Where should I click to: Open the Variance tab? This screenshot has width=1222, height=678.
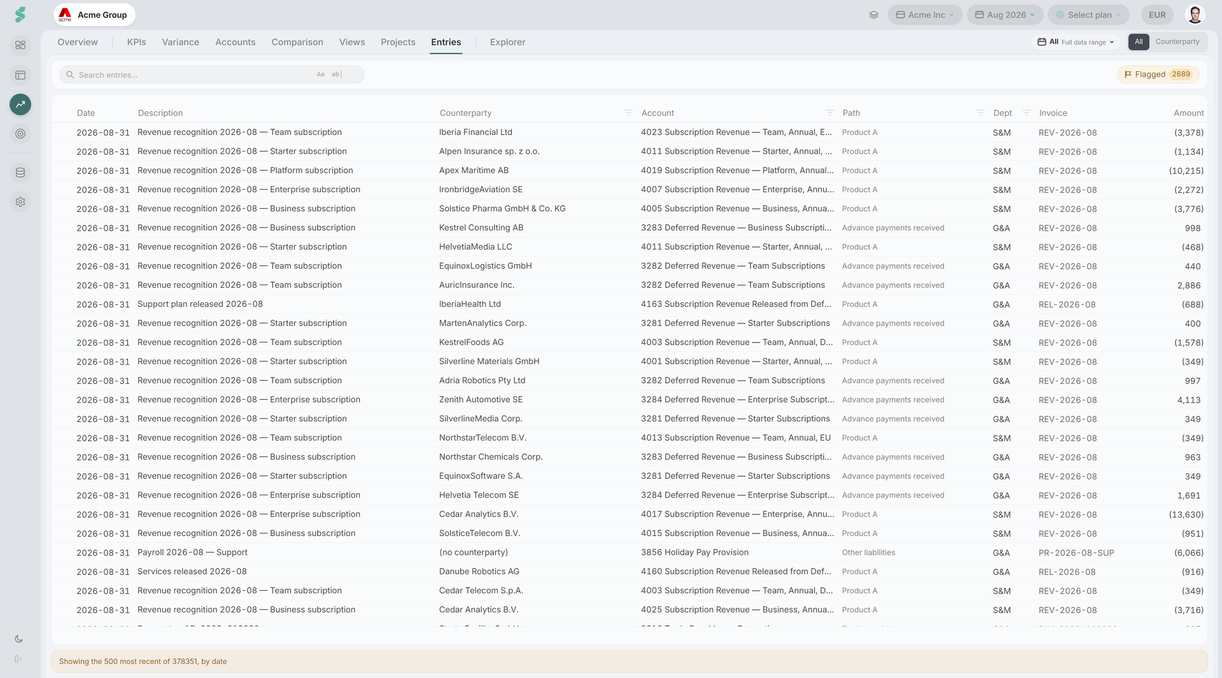(180, 42)
